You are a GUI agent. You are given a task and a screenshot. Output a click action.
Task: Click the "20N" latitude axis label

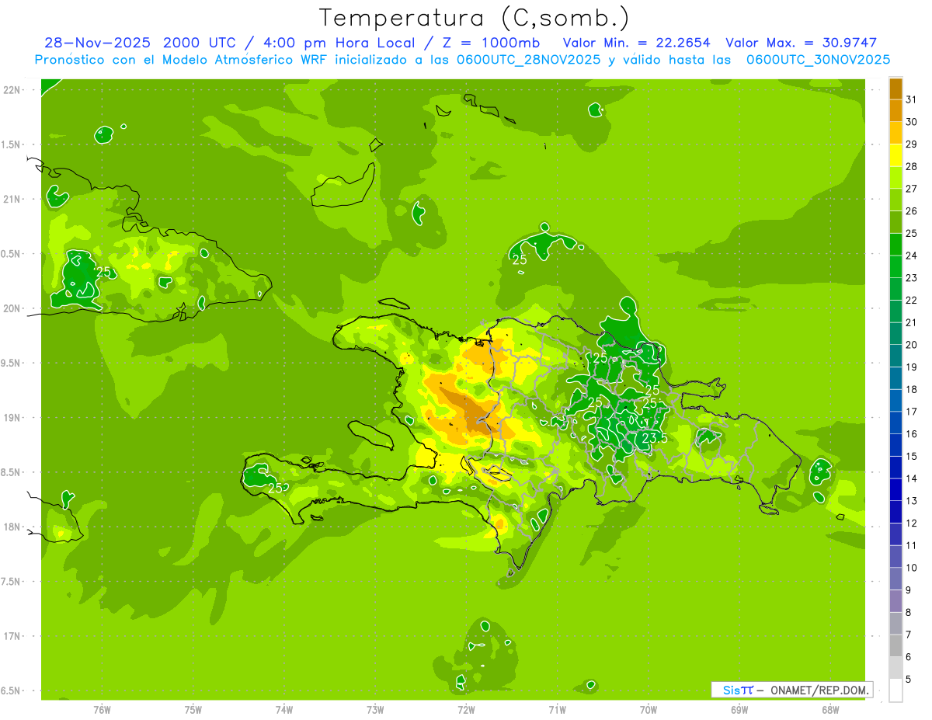[x=12, y=308]
